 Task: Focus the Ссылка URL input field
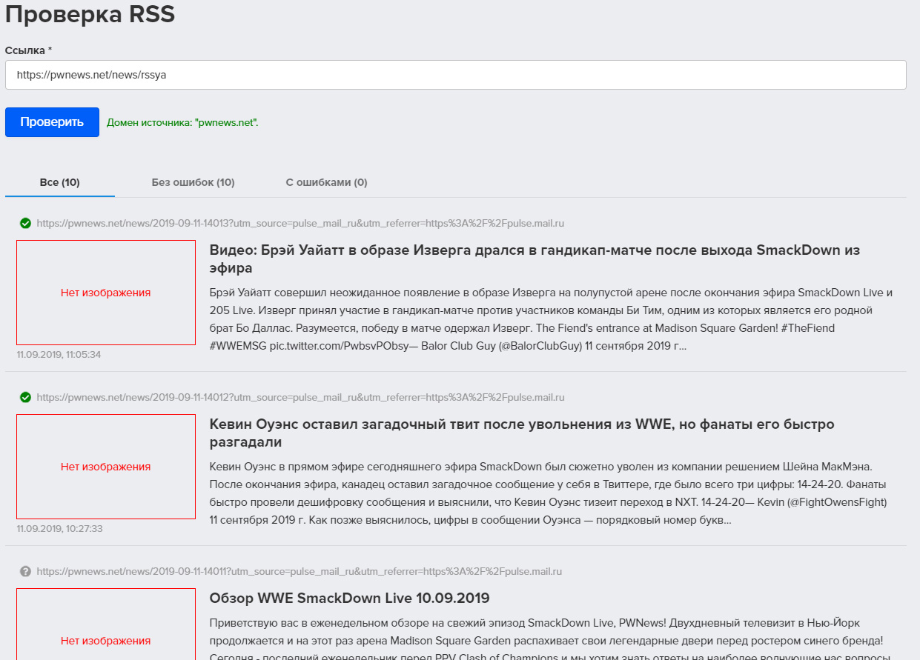[455, 75]
